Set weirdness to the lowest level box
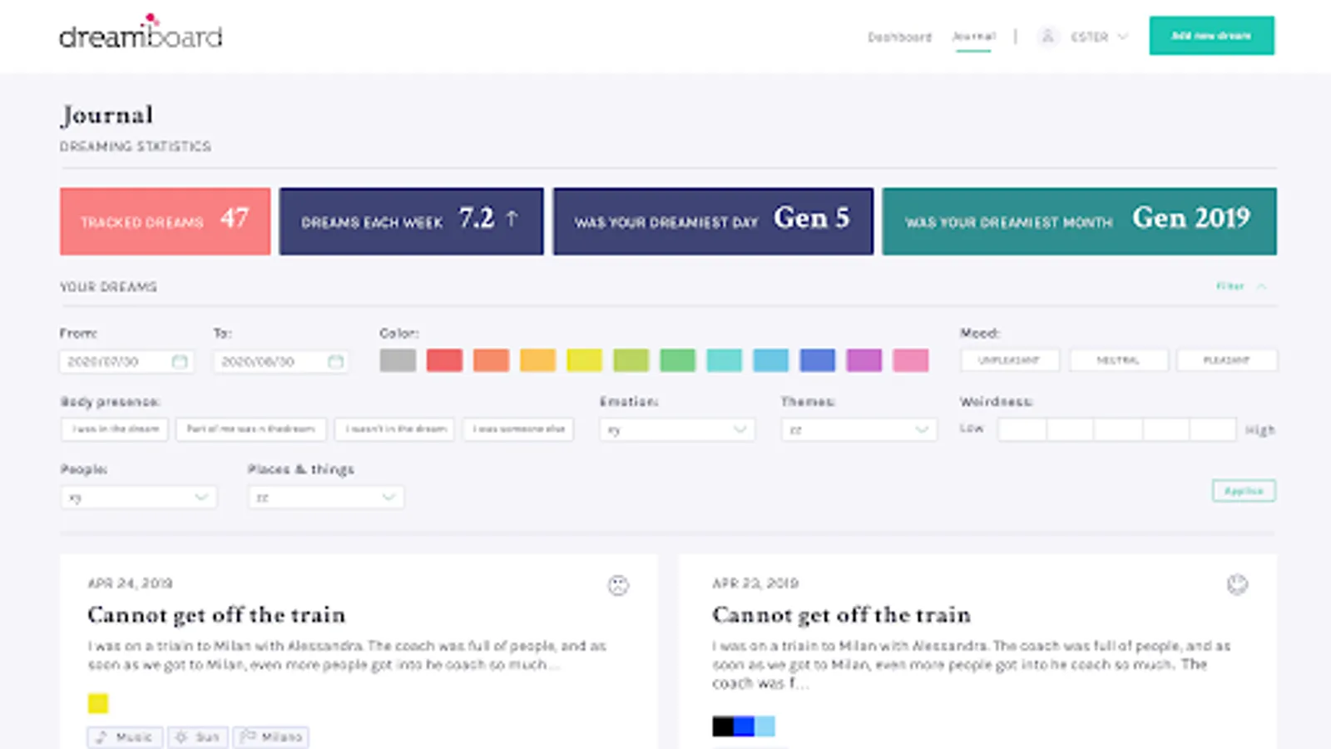The image size is (1331, 749). [1022, 429]
